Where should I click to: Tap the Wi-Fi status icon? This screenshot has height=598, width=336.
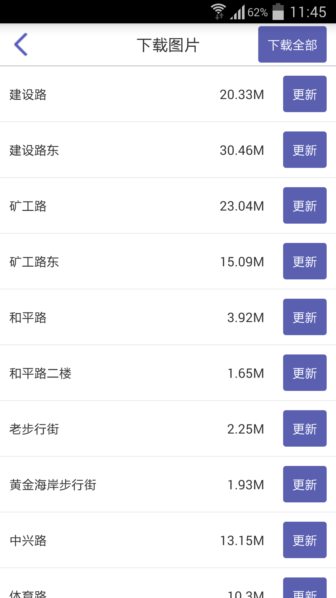click(218, 12)
